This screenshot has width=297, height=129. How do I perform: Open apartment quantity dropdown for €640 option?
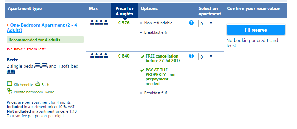click(206, 57)
